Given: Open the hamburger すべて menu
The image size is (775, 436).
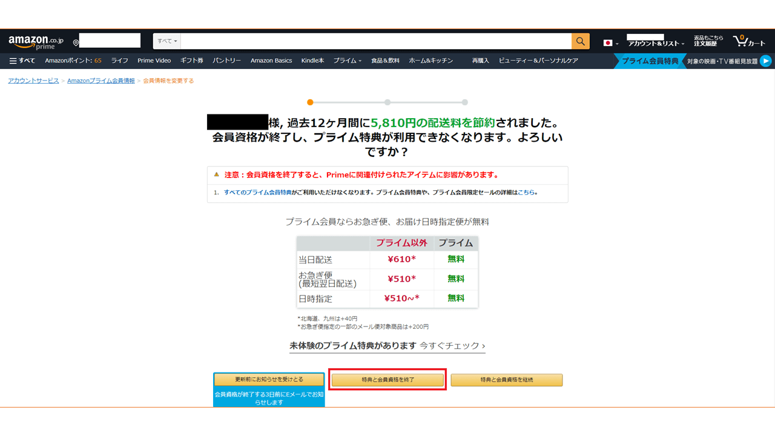Looking at the screenshot, I should 23,60.
